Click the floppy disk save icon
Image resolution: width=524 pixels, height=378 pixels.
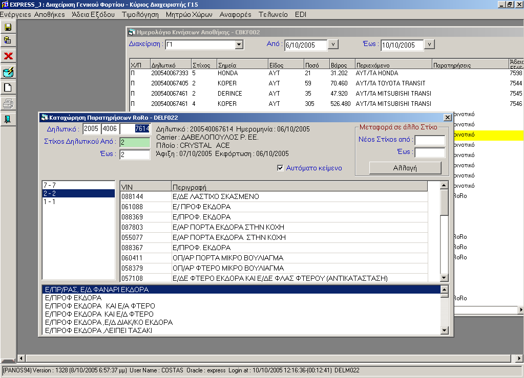point(8,27)
